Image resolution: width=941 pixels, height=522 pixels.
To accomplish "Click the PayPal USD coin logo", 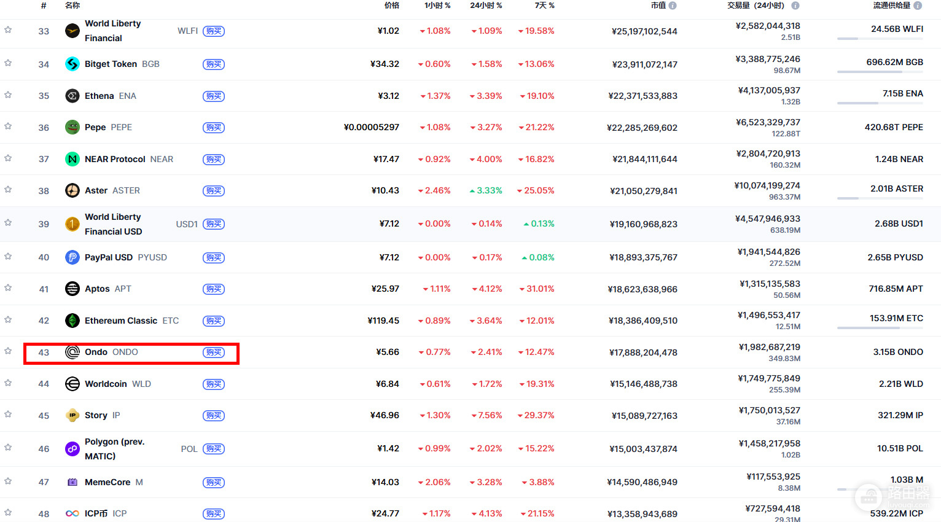I will click(72, 257).
